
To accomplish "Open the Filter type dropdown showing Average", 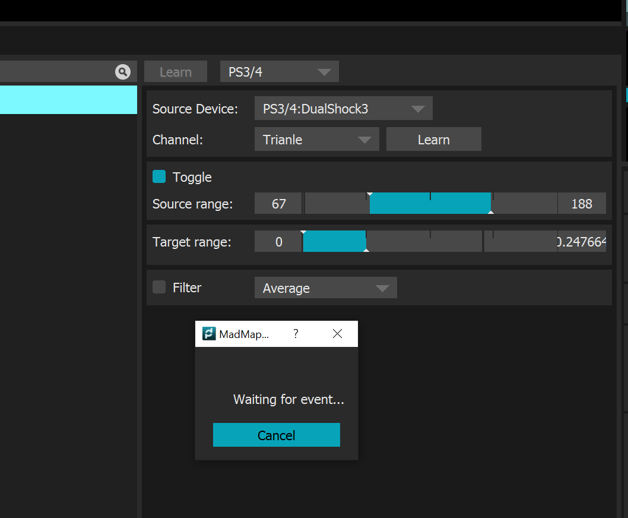I will click(326, 288).
